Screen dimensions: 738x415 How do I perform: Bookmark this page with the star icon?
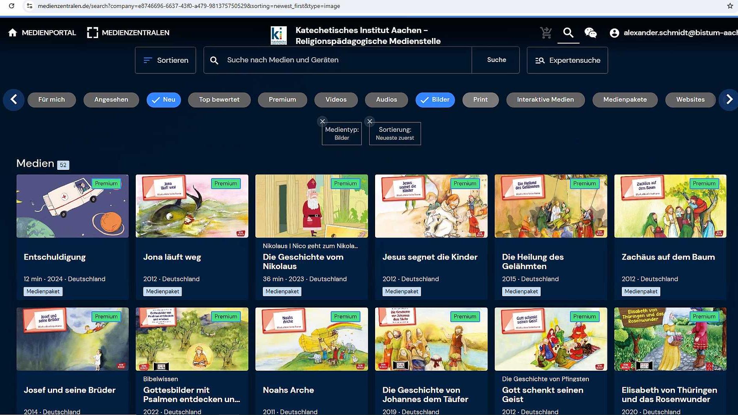point(730,6)
